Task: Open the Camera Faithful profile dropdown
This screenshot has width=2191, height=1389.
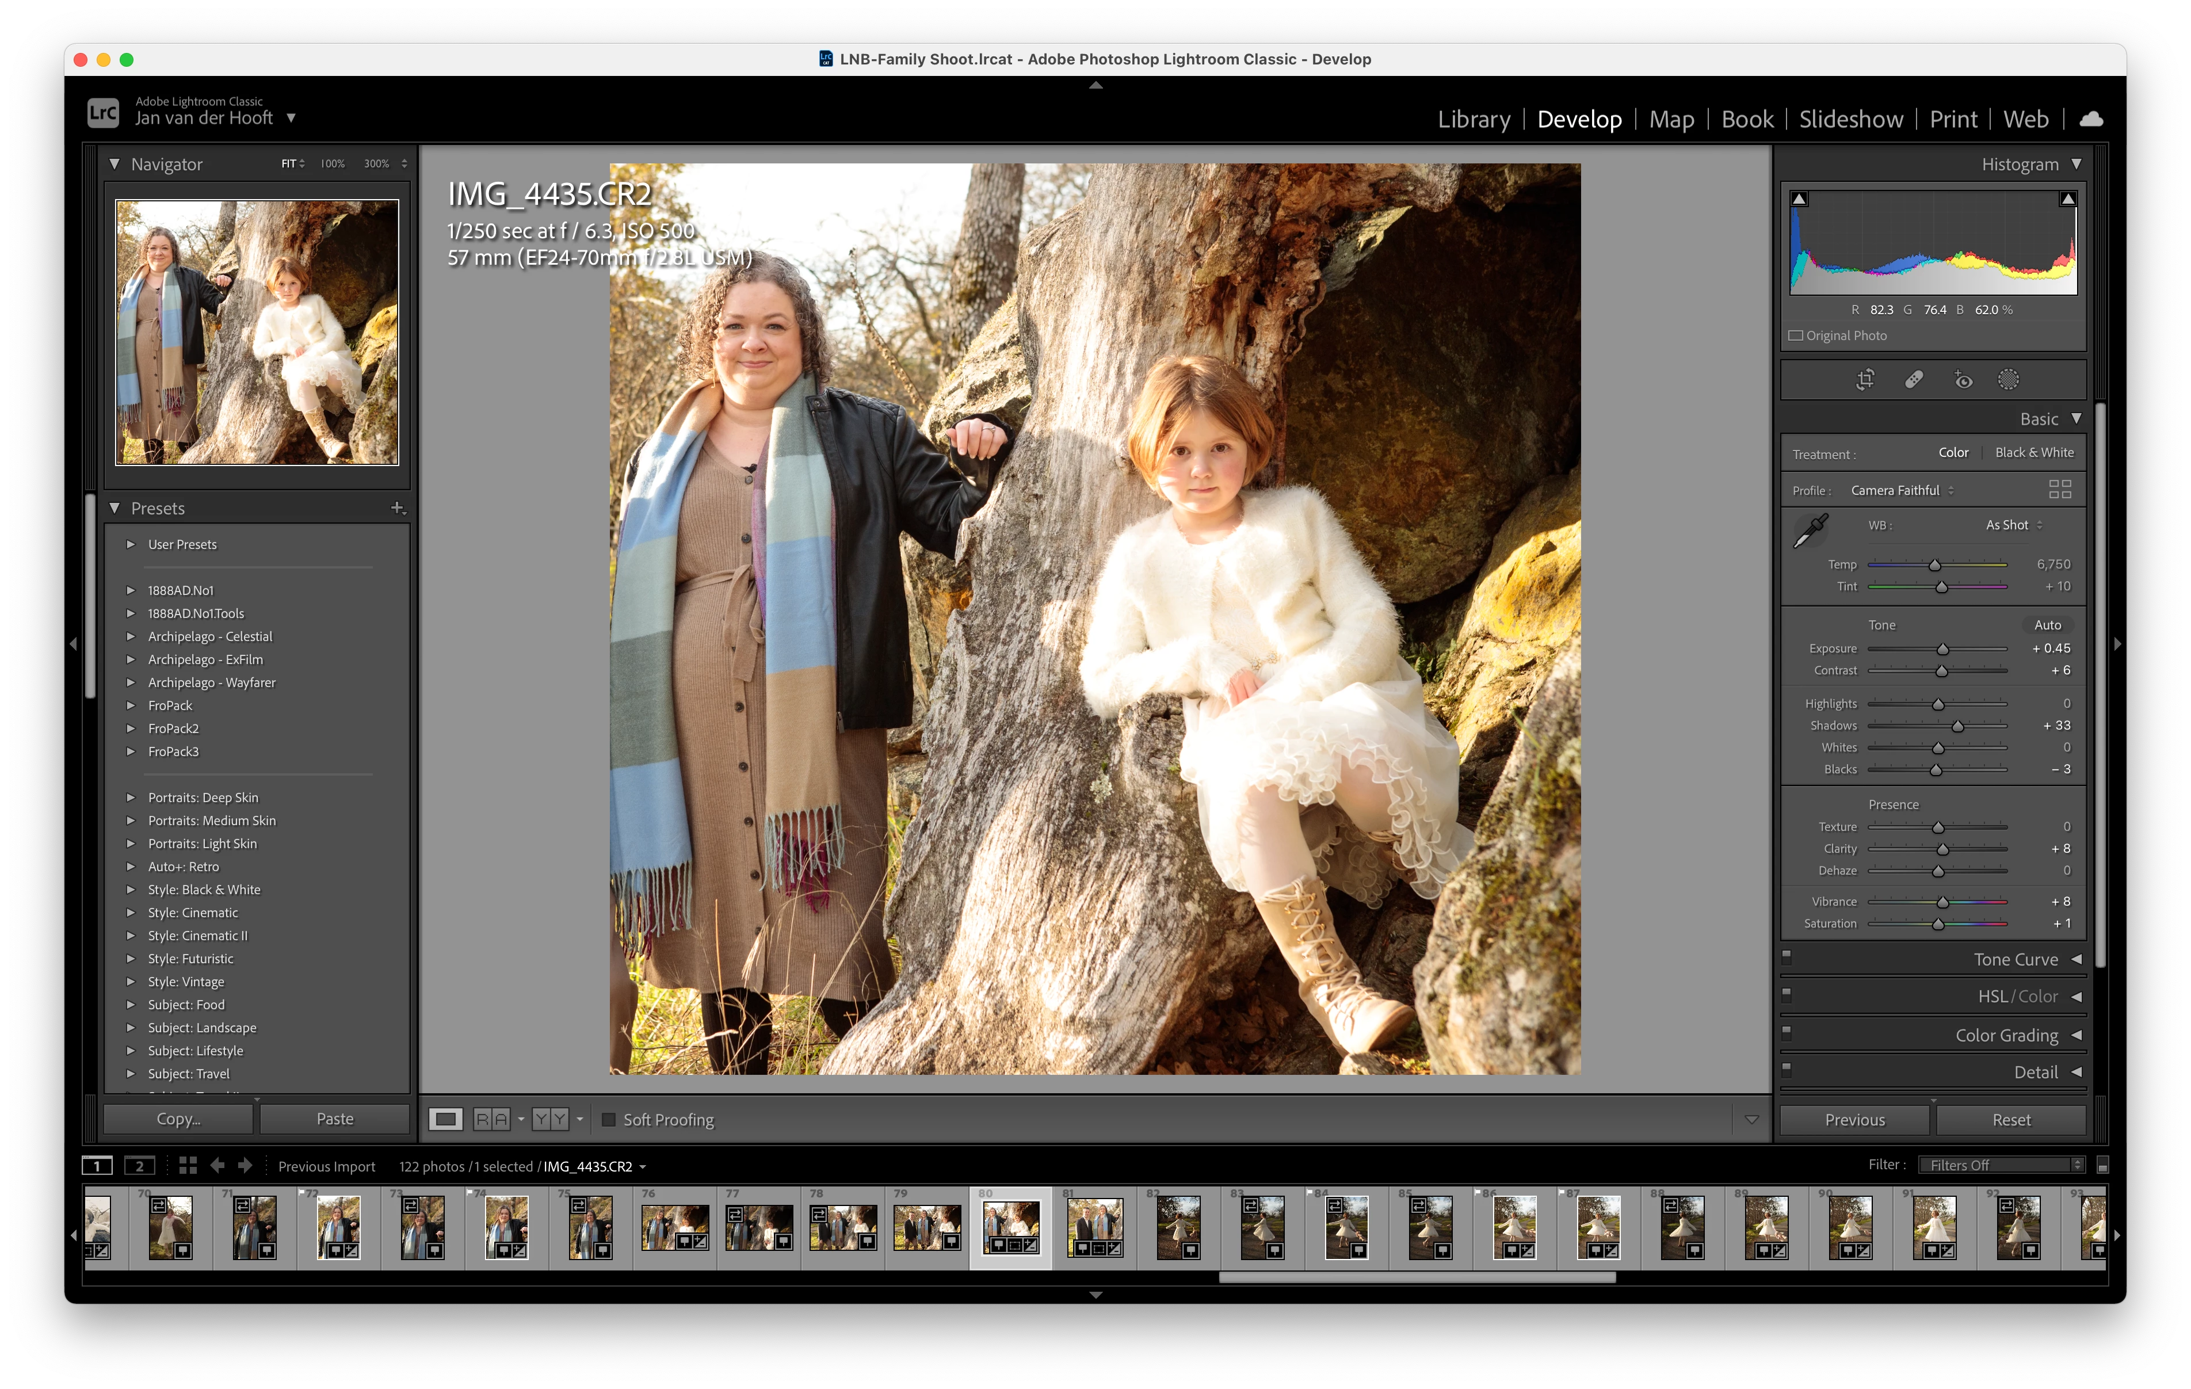Action: pos(1902,491)
